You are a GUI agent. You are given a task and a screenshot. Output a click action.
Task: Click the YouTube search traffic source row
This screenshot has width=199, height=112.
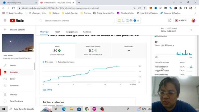(174, 67)
